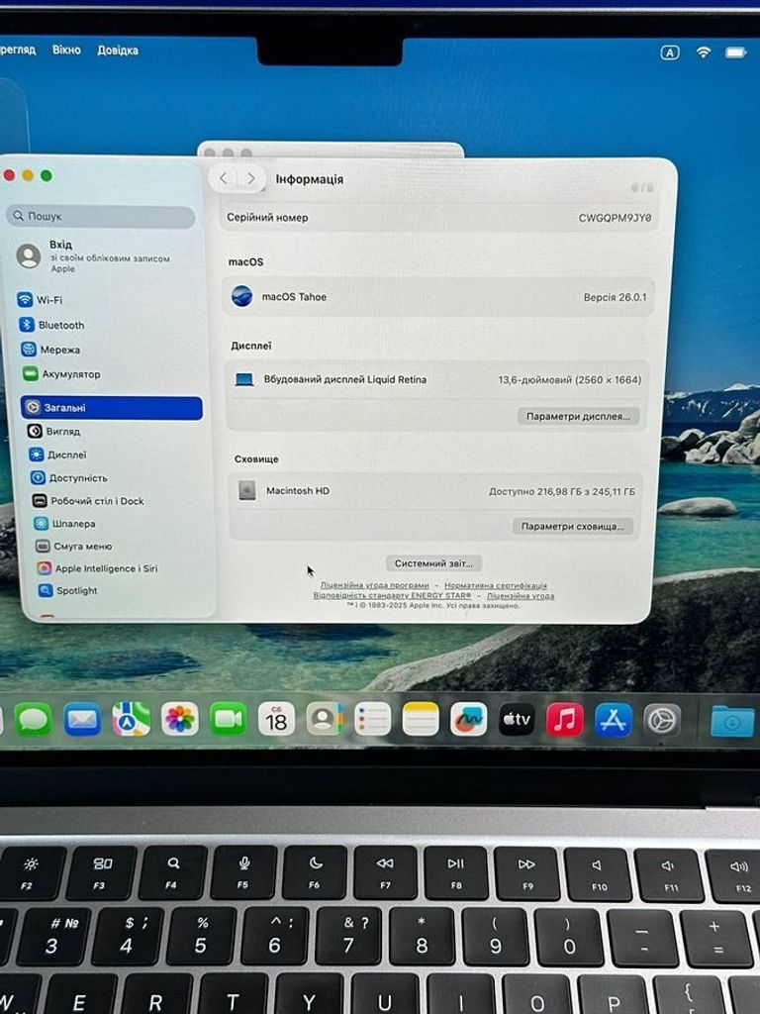Click the serial number CWGQPM9JY0
Image resolution: width=760 pixels, height=1014 pixels.
[x=615, y=218]
